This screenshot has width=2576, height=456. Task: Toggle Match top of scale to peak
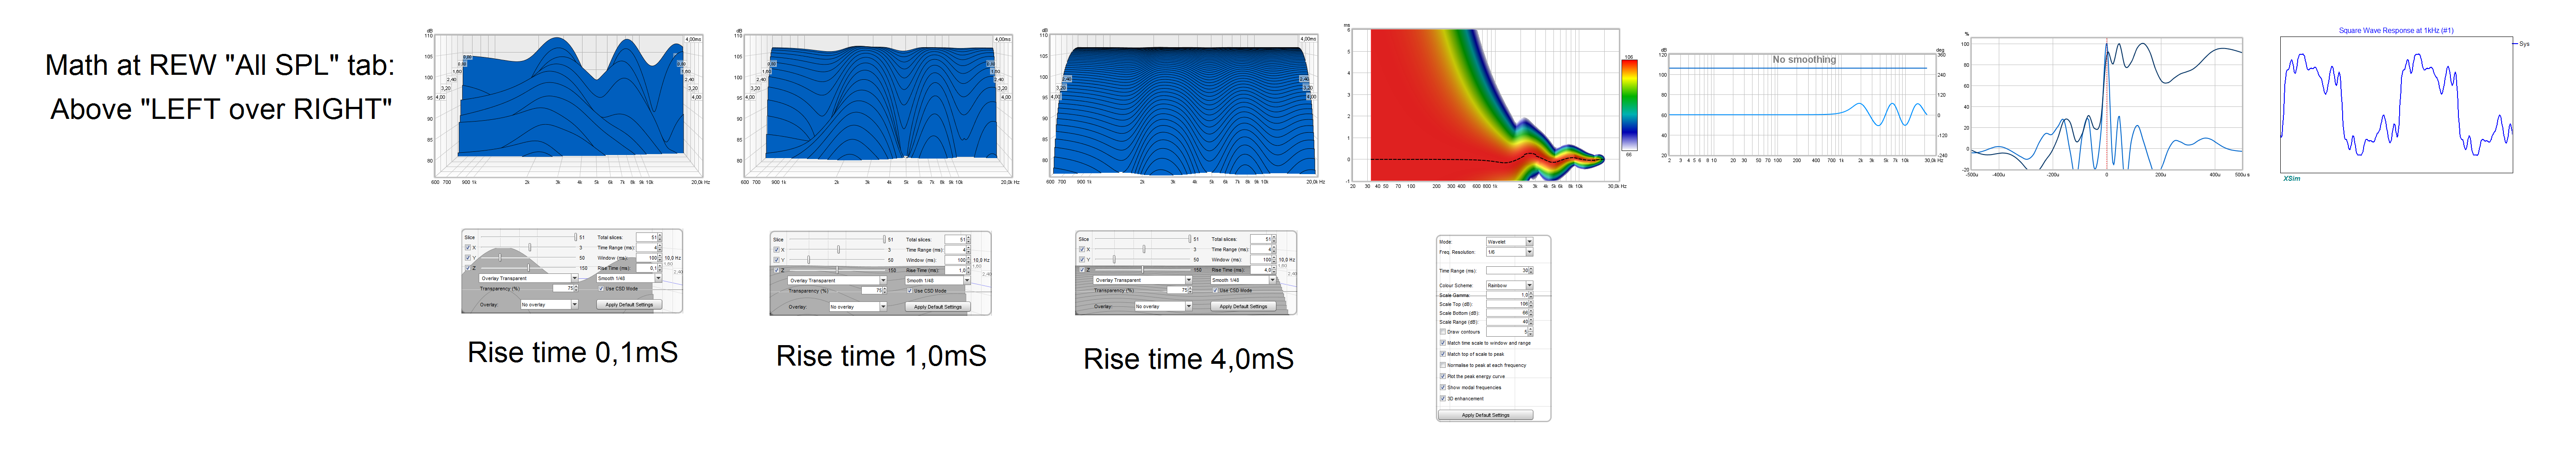click(x=1443, y=354)
